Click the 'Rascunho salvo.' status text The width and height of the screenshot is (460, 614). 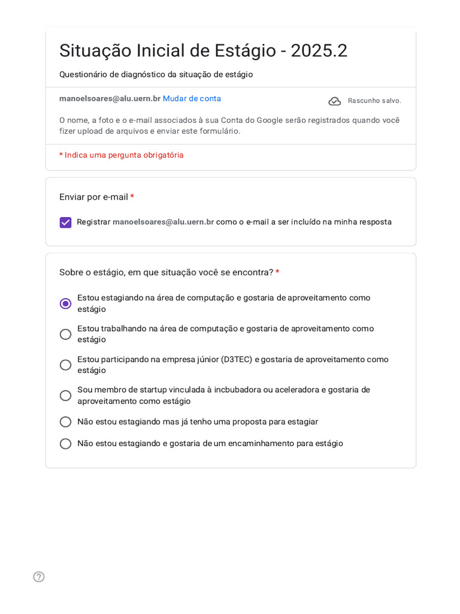coord(374,101)
